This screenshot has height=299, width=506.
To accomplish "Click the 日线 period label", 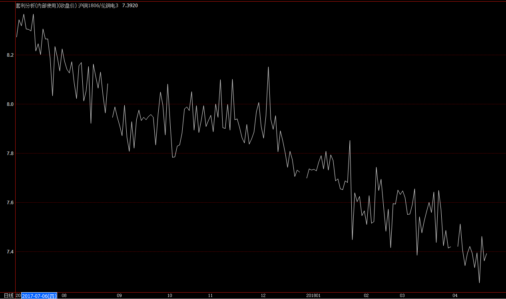I will pos(9,296).
